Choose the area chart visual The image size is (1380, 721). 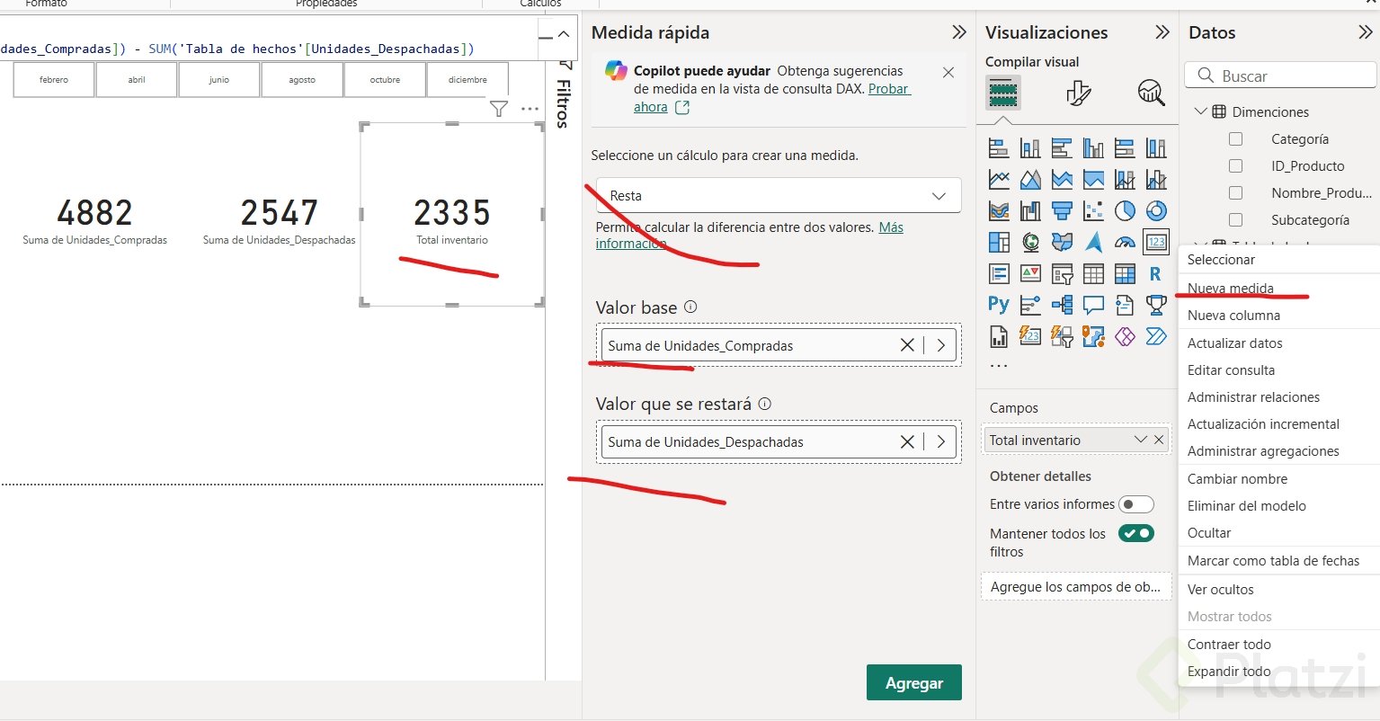(x=1030, y=180)
